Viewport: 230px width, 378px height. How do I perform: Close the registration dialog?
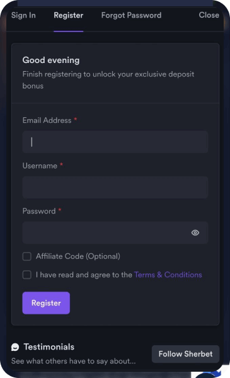point(209,15)
